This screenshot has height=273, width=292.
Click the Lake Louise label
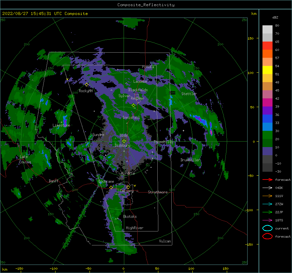25,159
